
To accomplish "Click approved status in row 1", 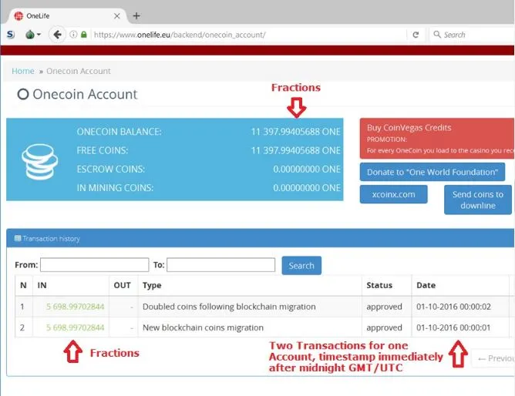I will pyautogui.click(x=384, y=307).
